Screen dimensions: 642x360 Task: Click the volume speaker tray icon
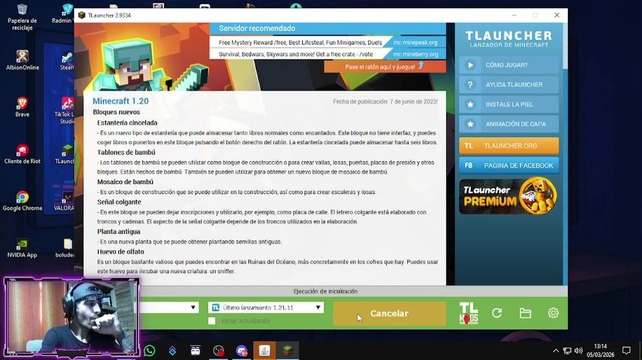(x=578, y=350)
